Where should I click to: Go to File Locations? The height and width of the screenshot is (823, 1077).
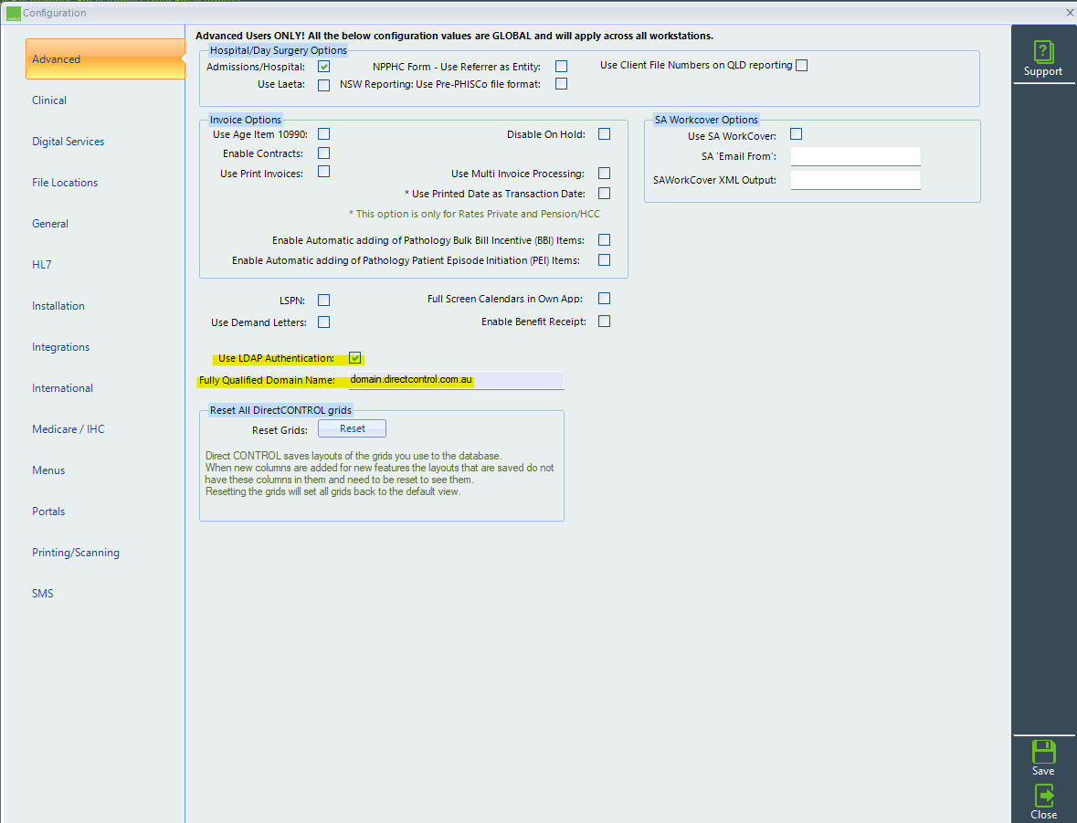click(65, 183)
